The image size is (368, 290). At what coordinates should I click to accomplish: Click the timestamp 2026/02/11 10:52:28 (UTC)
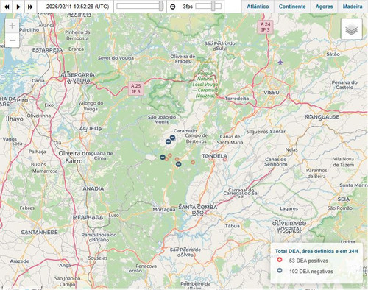point(77,7)
